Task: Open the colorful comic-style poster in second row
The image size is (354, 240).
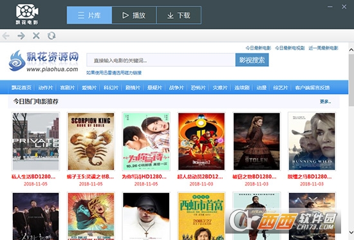Action: point(91,216)
